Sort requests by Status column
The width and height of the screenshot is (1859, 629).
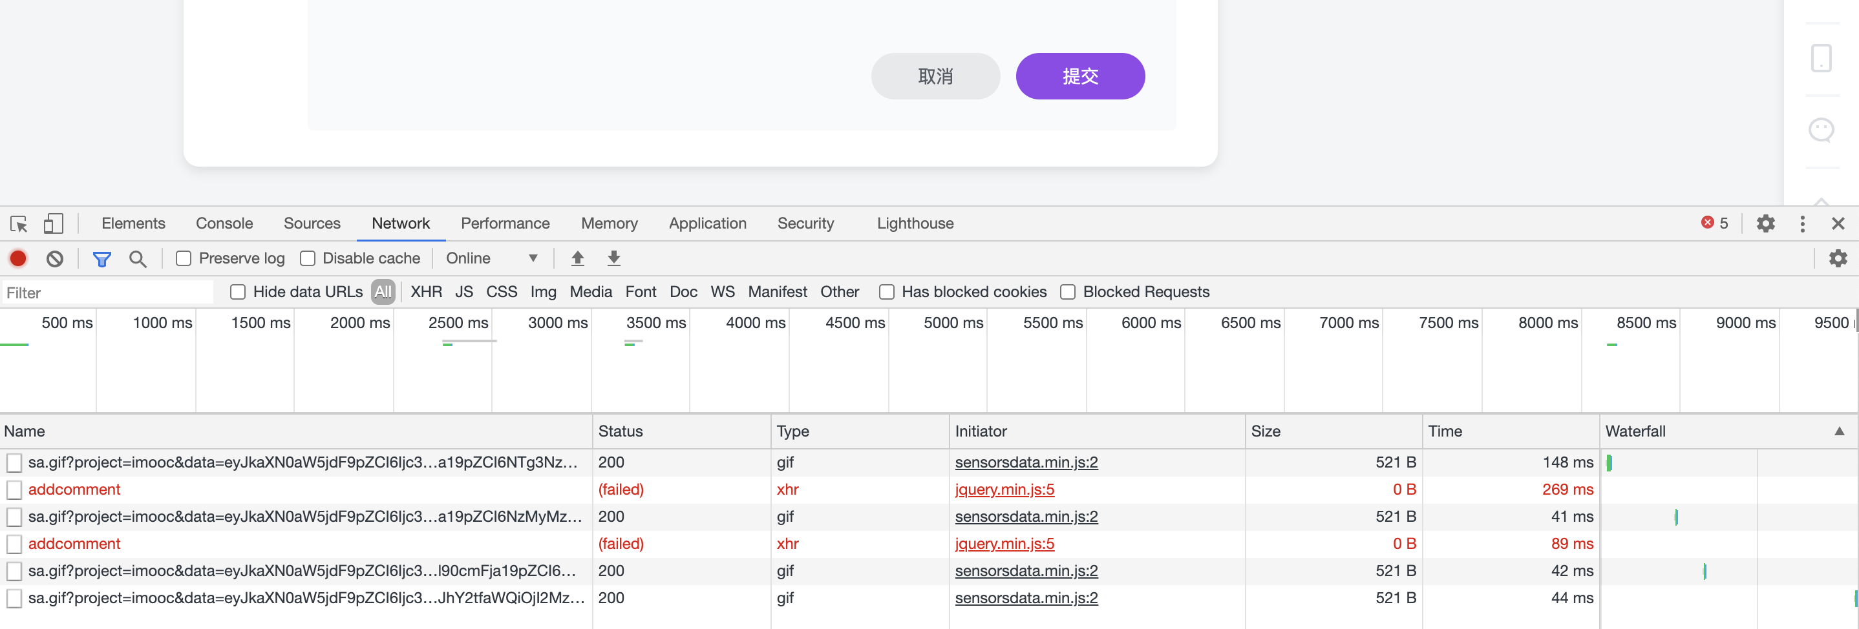(x=681, y=431)
